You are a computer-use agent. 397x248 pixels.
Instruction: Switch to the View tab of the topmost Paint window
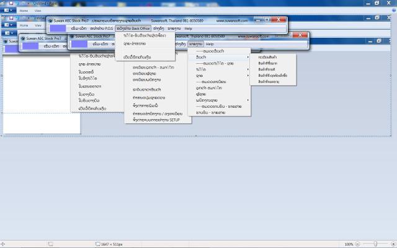[x=38, y=11]
